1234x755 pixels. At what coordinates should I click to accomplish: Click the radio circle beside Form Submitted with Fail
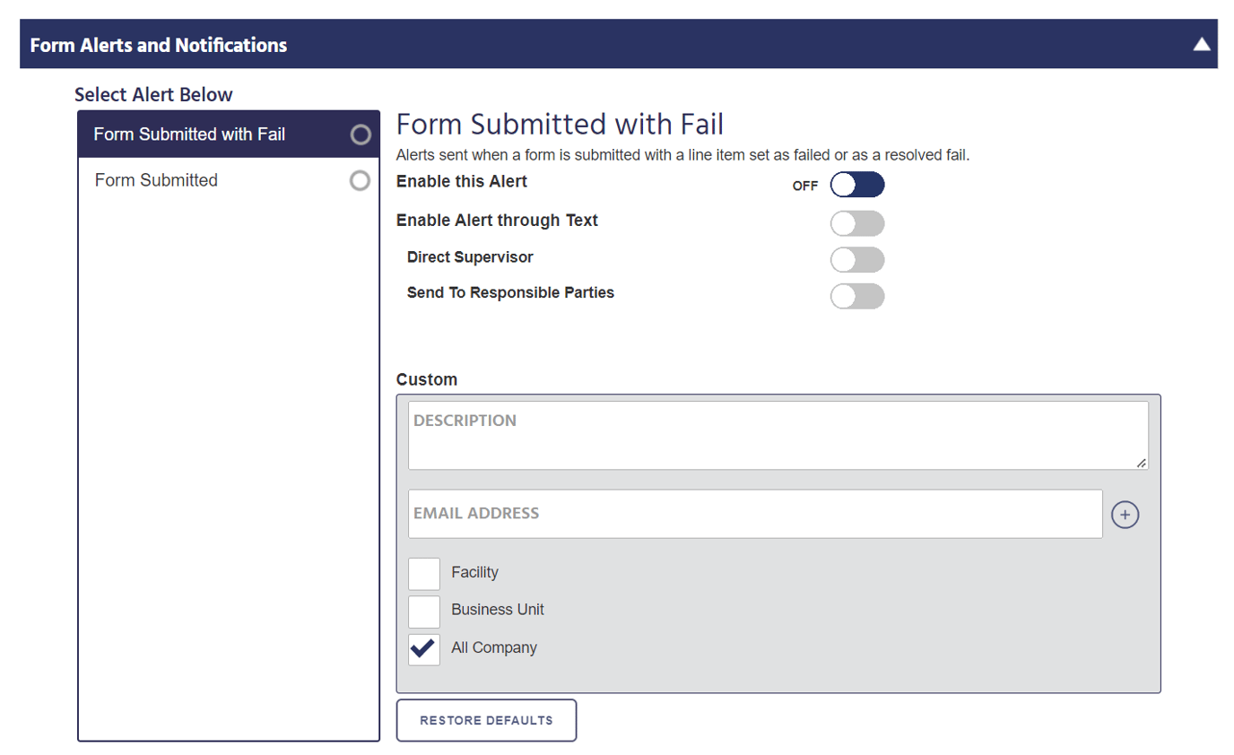click(x=360, y=134)
